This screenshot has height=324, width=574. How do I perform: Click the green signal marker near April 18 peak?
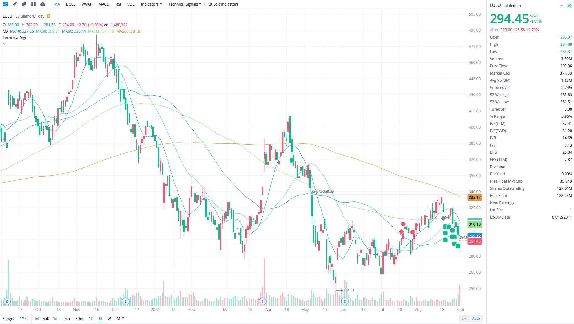pos(292,161)
